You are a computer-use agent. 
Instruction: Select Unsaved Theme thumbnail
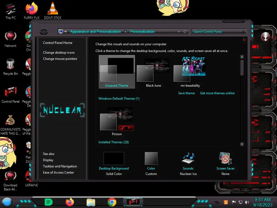(x=117, y=71)
